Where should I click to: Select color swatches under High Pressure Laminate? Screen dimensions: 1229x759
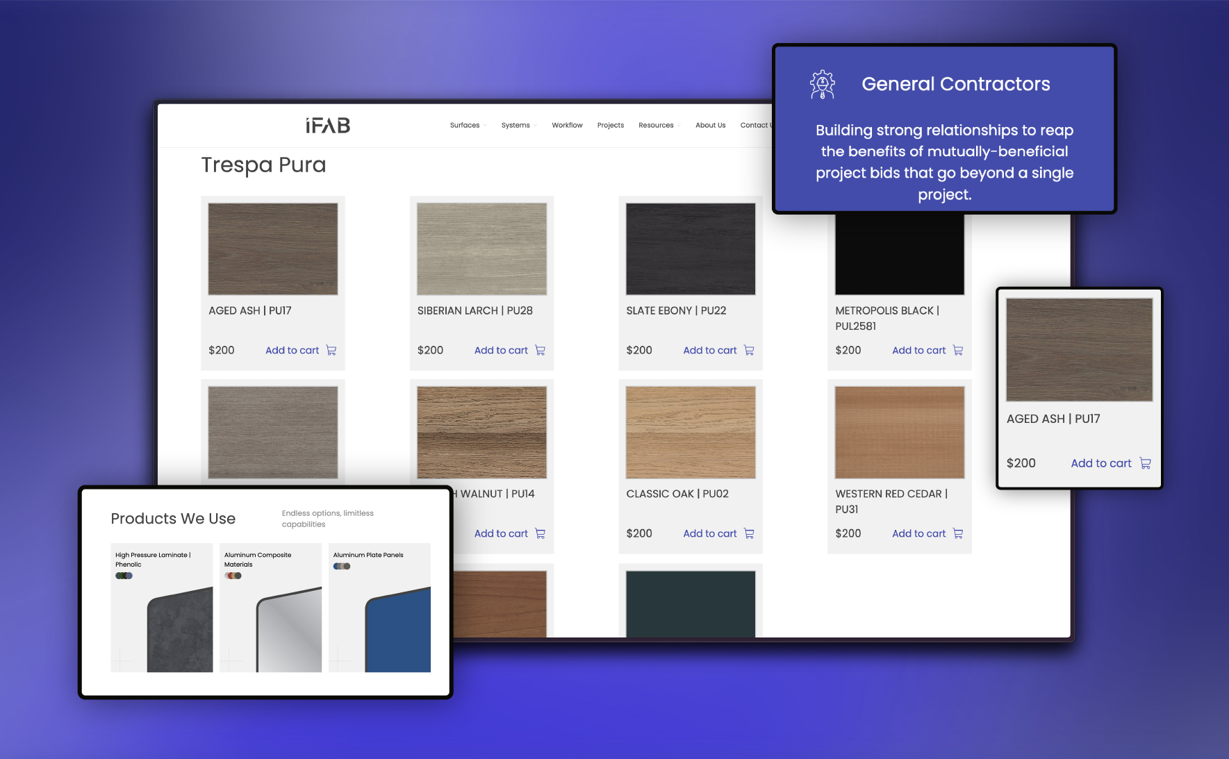(124, 576)
